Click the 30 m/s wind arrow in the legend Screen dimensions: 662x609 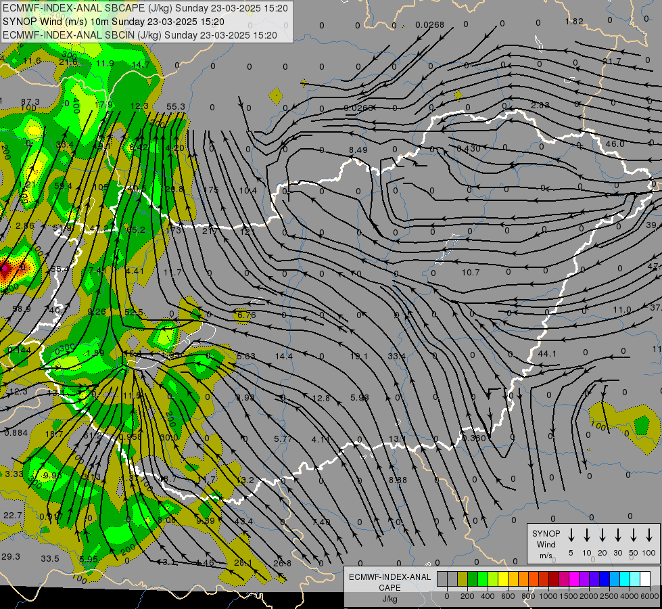618,535
